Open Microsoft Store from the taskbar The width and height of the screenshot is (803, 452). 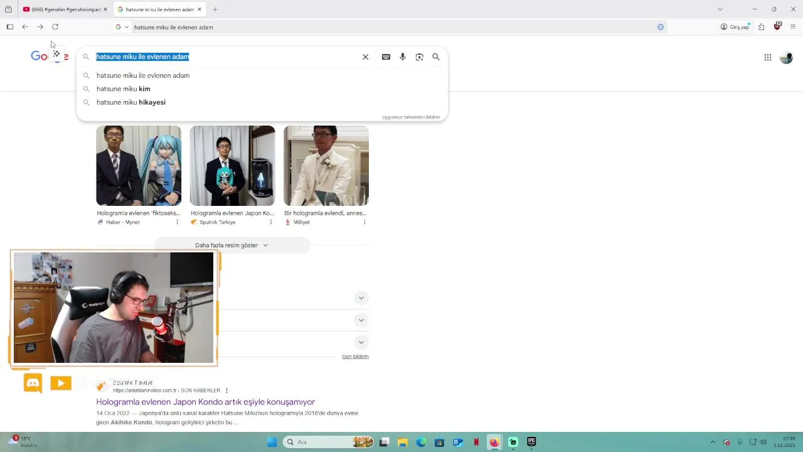pyautogui.click(x=439, y=442)
